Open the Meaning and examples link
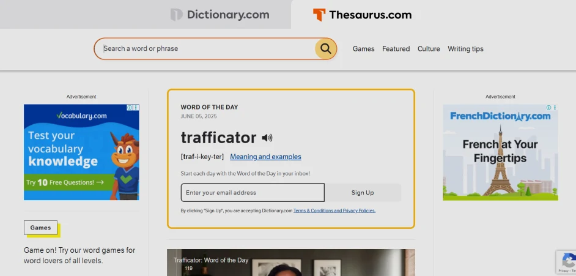The image size is (576, 276). [265, 157]
